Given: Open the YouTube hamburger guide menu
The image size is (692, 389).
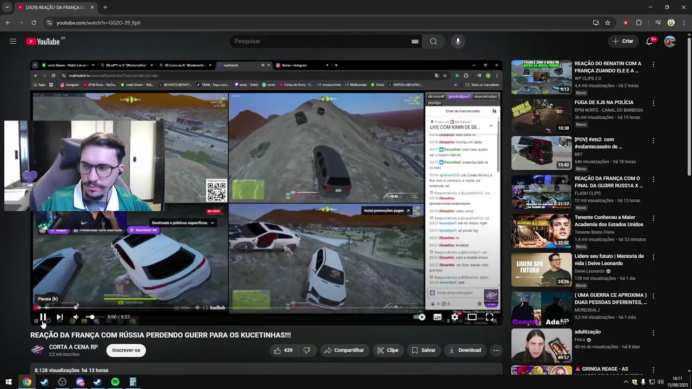Looking at the screenshot, I should [13, 41].
